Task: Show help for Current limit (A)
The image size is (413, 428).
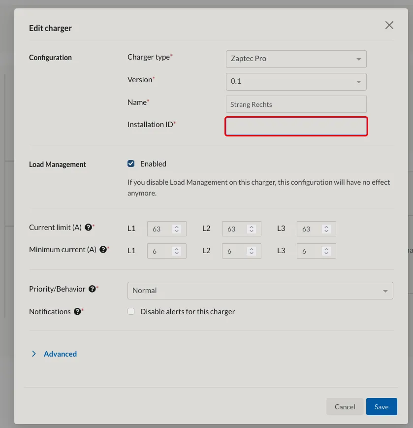Action: pyautogui.click(x=89, y=228)
